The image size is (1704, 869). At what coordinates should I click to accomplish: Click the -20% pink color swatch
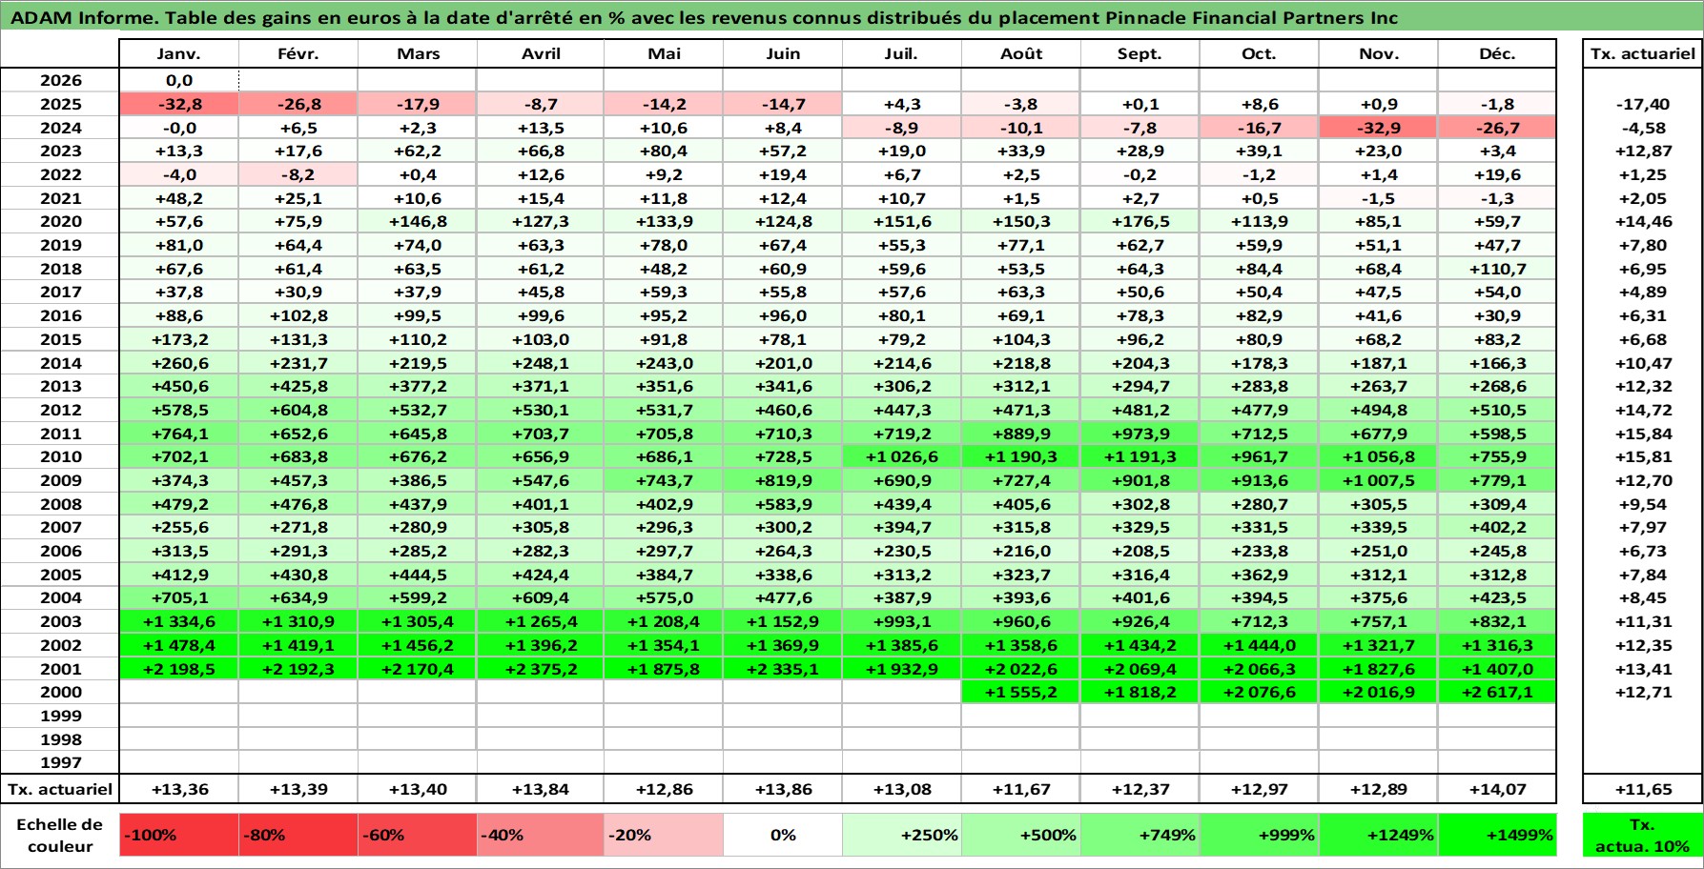point(664,835)
